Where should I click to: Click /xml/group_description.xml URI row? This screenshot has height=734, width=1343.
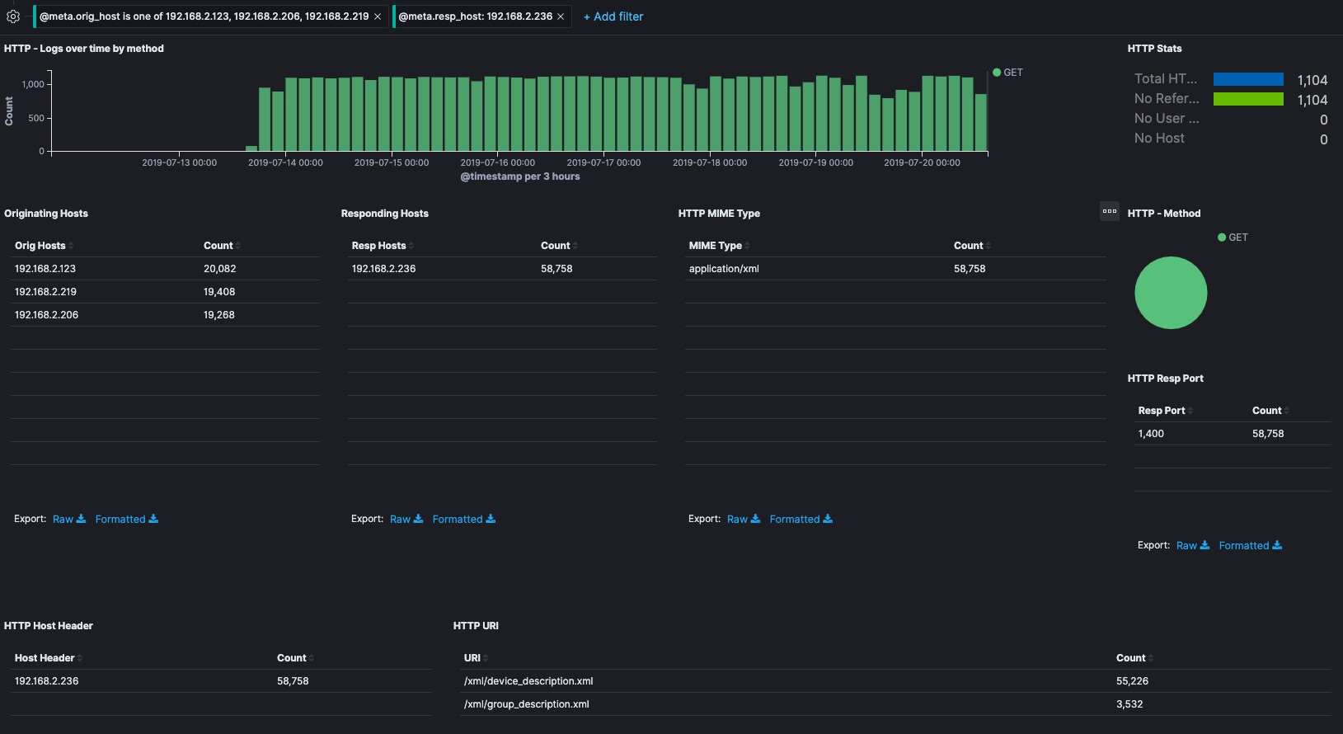pos(895,704)
